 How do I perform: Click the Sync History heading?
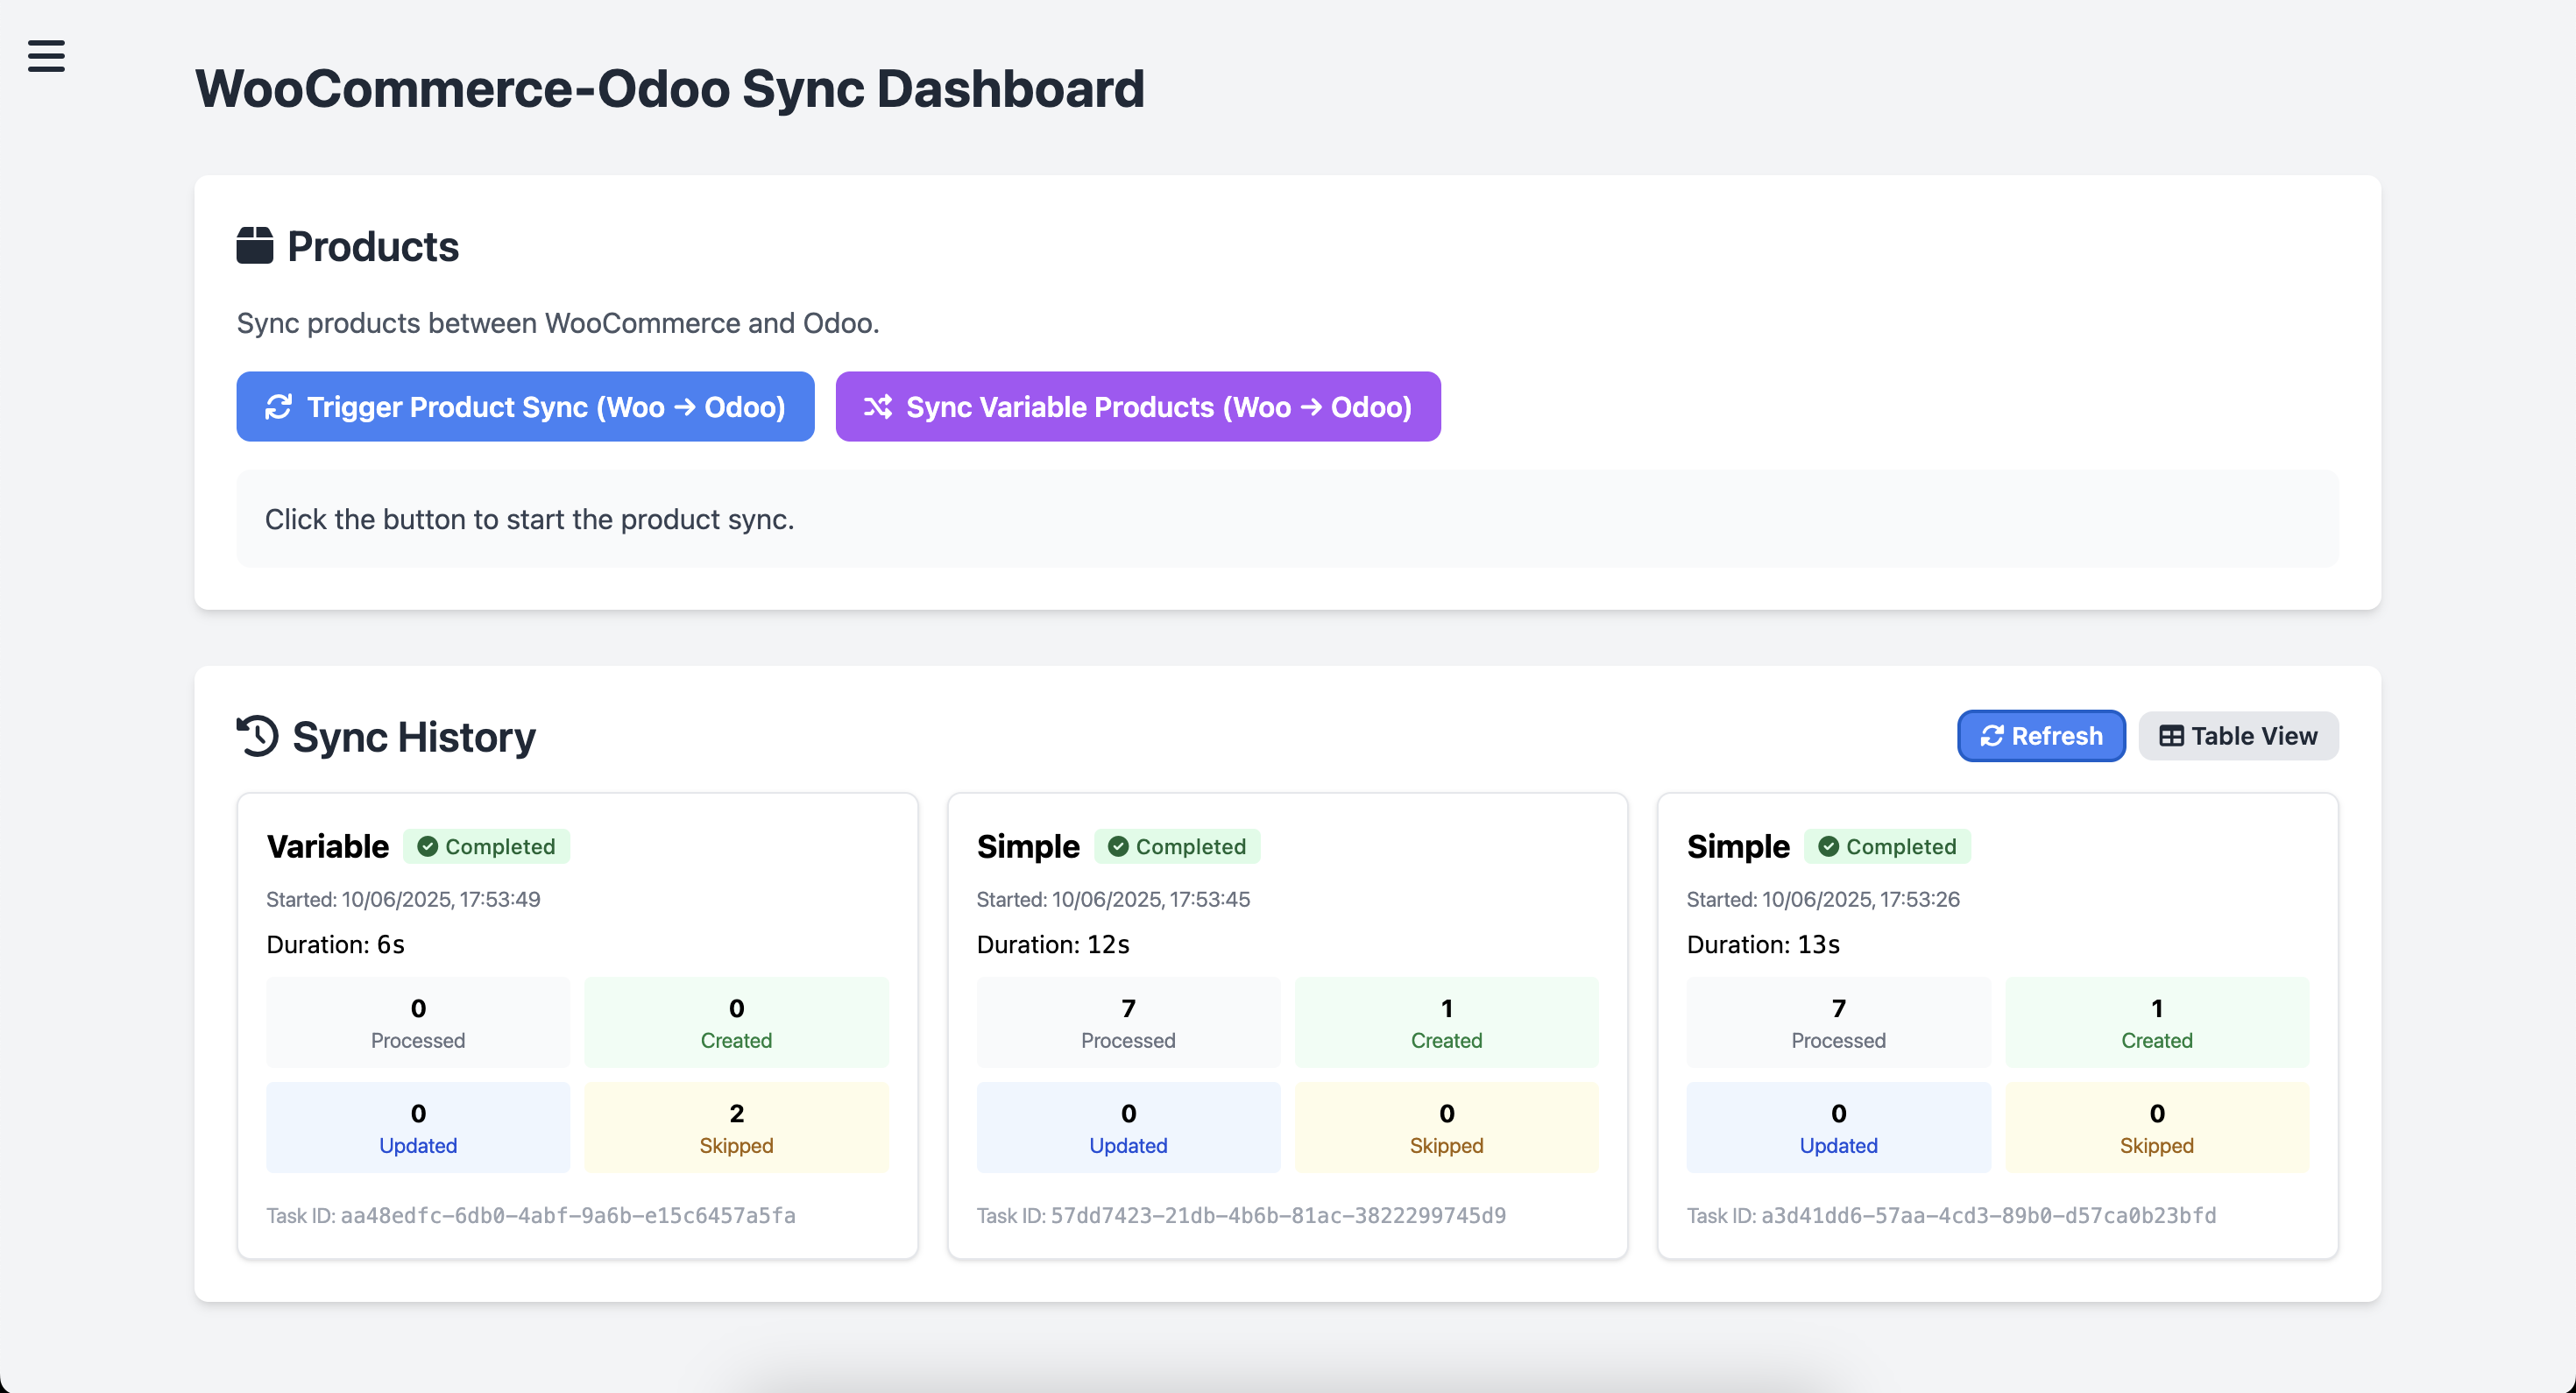pos(414,736)
